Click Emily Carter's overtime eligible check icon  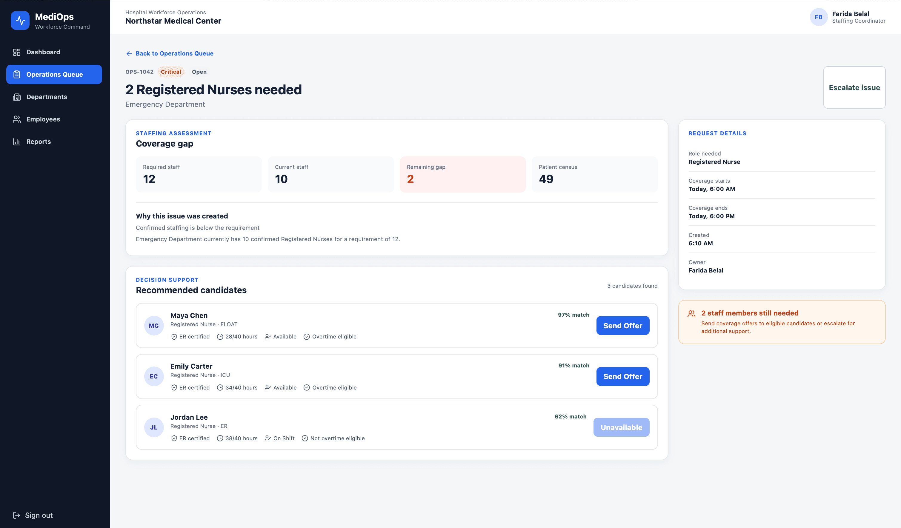[x=307, y=387]
